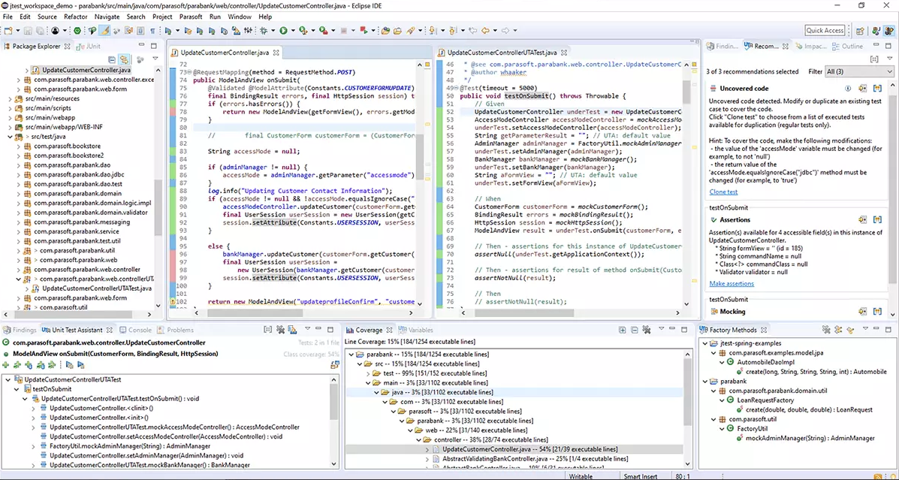Click the Findings tab in bottom panel

(x=20, y=330)
